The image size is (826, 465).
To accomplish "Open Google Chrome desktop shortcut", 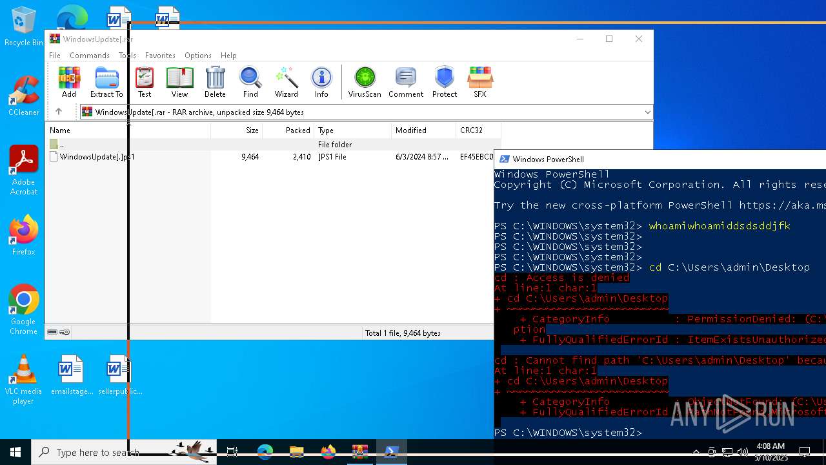I will (x=24, y=309).
